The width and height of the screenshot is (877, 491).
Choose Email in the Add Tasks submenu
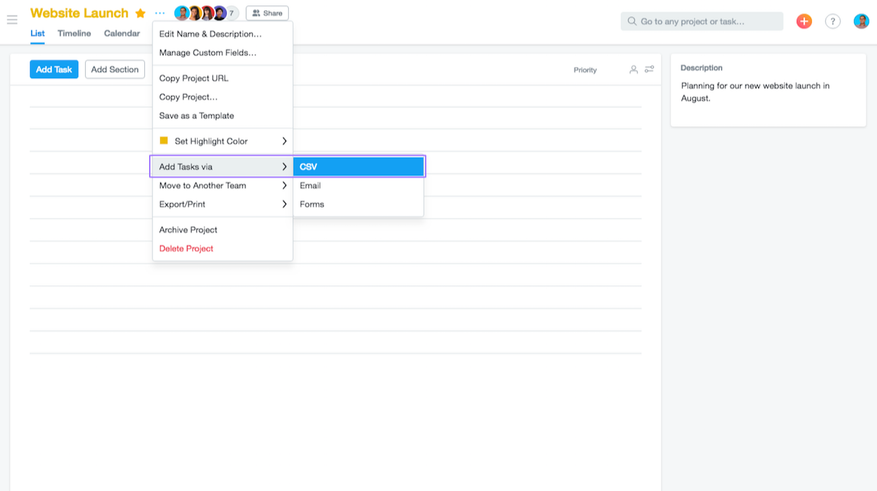point(310,185)
